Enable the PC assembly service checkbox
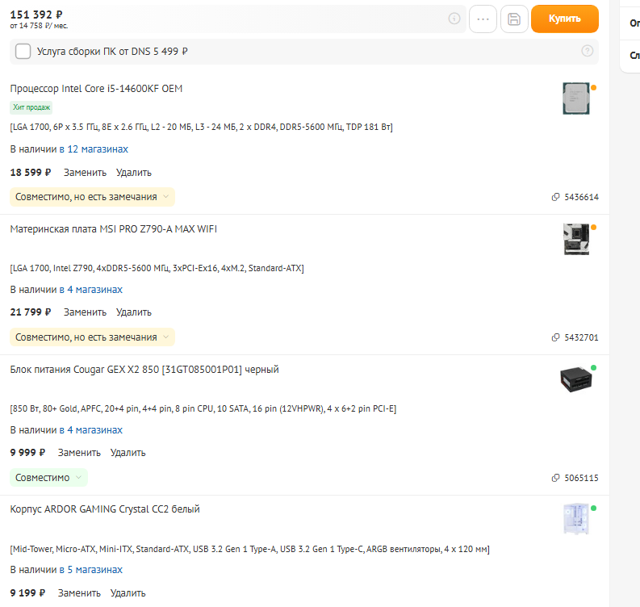 click(x=23, y=52)
